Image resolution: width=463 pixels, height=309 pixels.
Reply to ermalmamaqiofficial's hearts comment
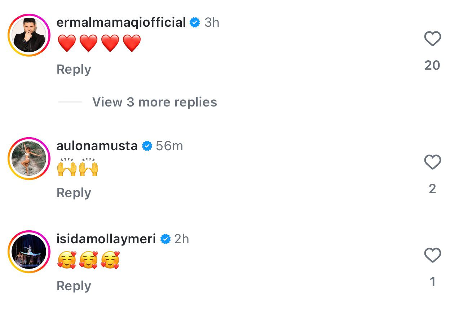coord(74,69)
